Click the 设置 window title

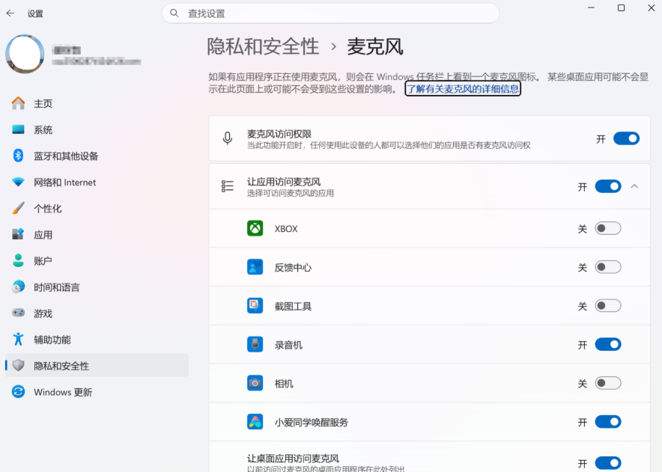click(x=35, y=13)
